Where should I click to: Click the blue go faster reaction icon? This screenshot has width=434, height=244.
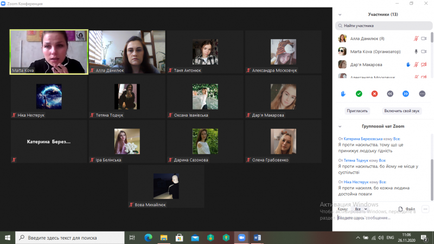pos(405,94)
